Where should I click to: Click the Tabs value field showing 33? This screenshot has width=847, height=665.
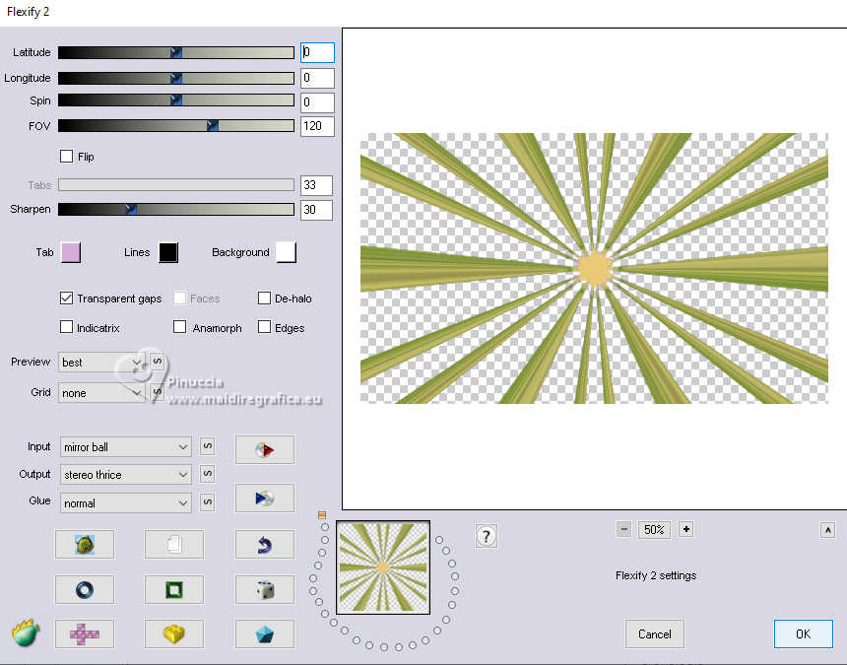coord(316,185)
